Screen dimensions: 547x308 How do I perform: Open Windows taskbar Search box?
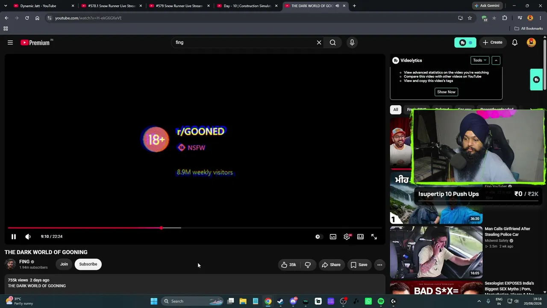(x=192, y=301)
